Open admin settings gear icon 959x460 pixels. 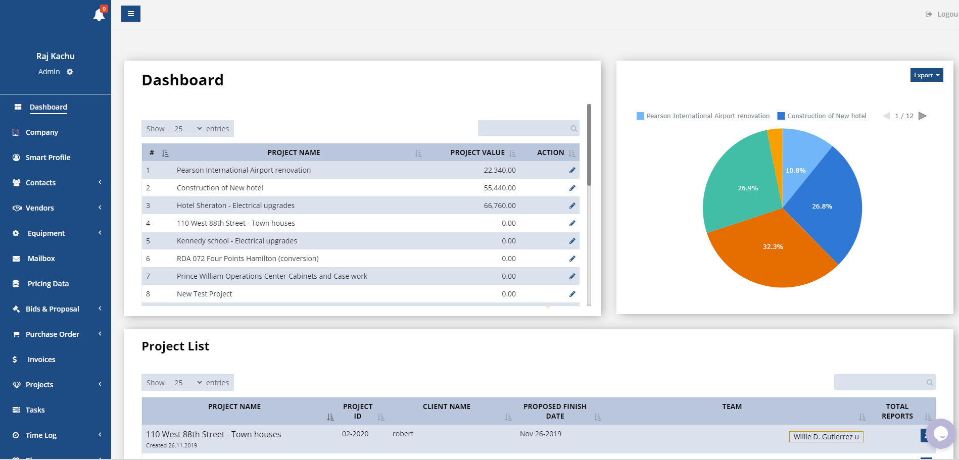click(x=70, y=72)
